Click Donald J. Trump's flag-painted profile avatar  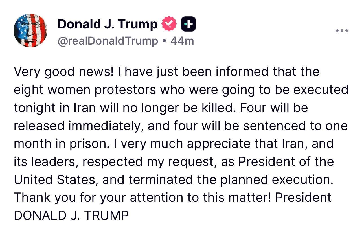[x=30, y=30]
